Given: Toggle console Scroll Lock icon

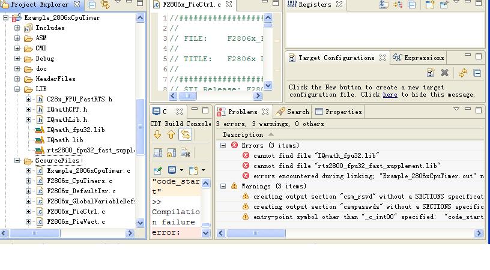Looking at the screenshot, I should click(x=172, y=152).
